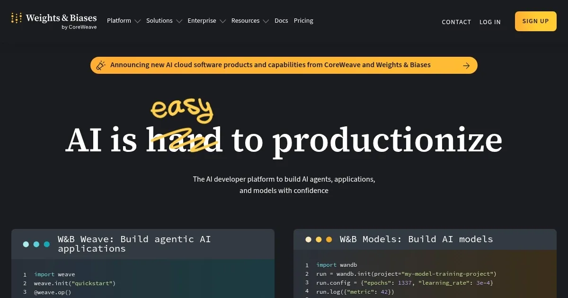Viewport: 568px width, 298px height.
Task: Select Docs in the navigation
Action: click(x=281, y=21)
